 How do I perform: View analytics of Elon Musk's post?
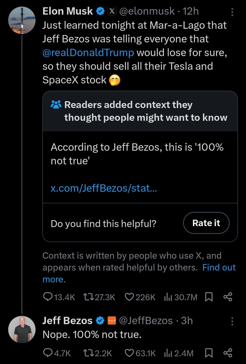(x=167, y=297)
